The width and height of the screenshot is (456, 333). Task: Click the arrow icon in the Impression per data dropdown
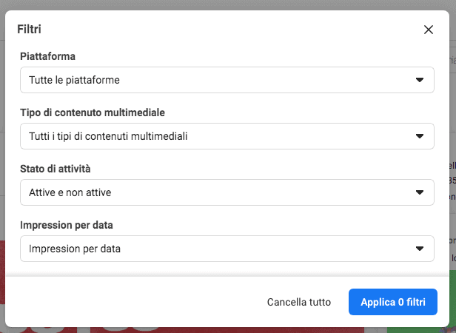point(419,249)
